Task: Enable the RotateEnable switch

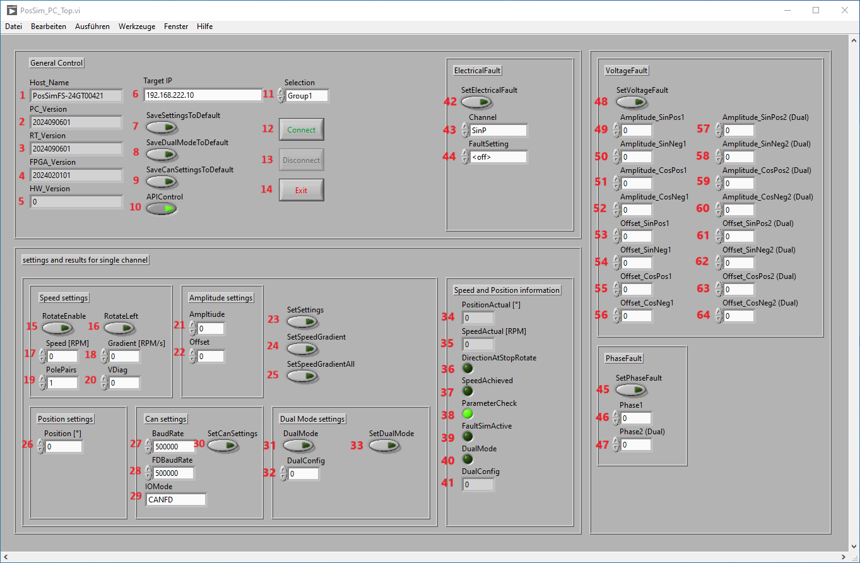Action: (x=57, y=328)
